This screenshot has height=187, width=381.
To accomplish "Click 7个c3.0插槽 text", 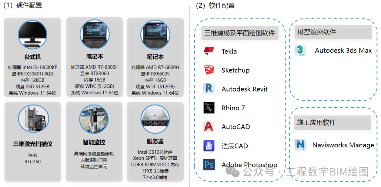I will click(x=155, y=177).
